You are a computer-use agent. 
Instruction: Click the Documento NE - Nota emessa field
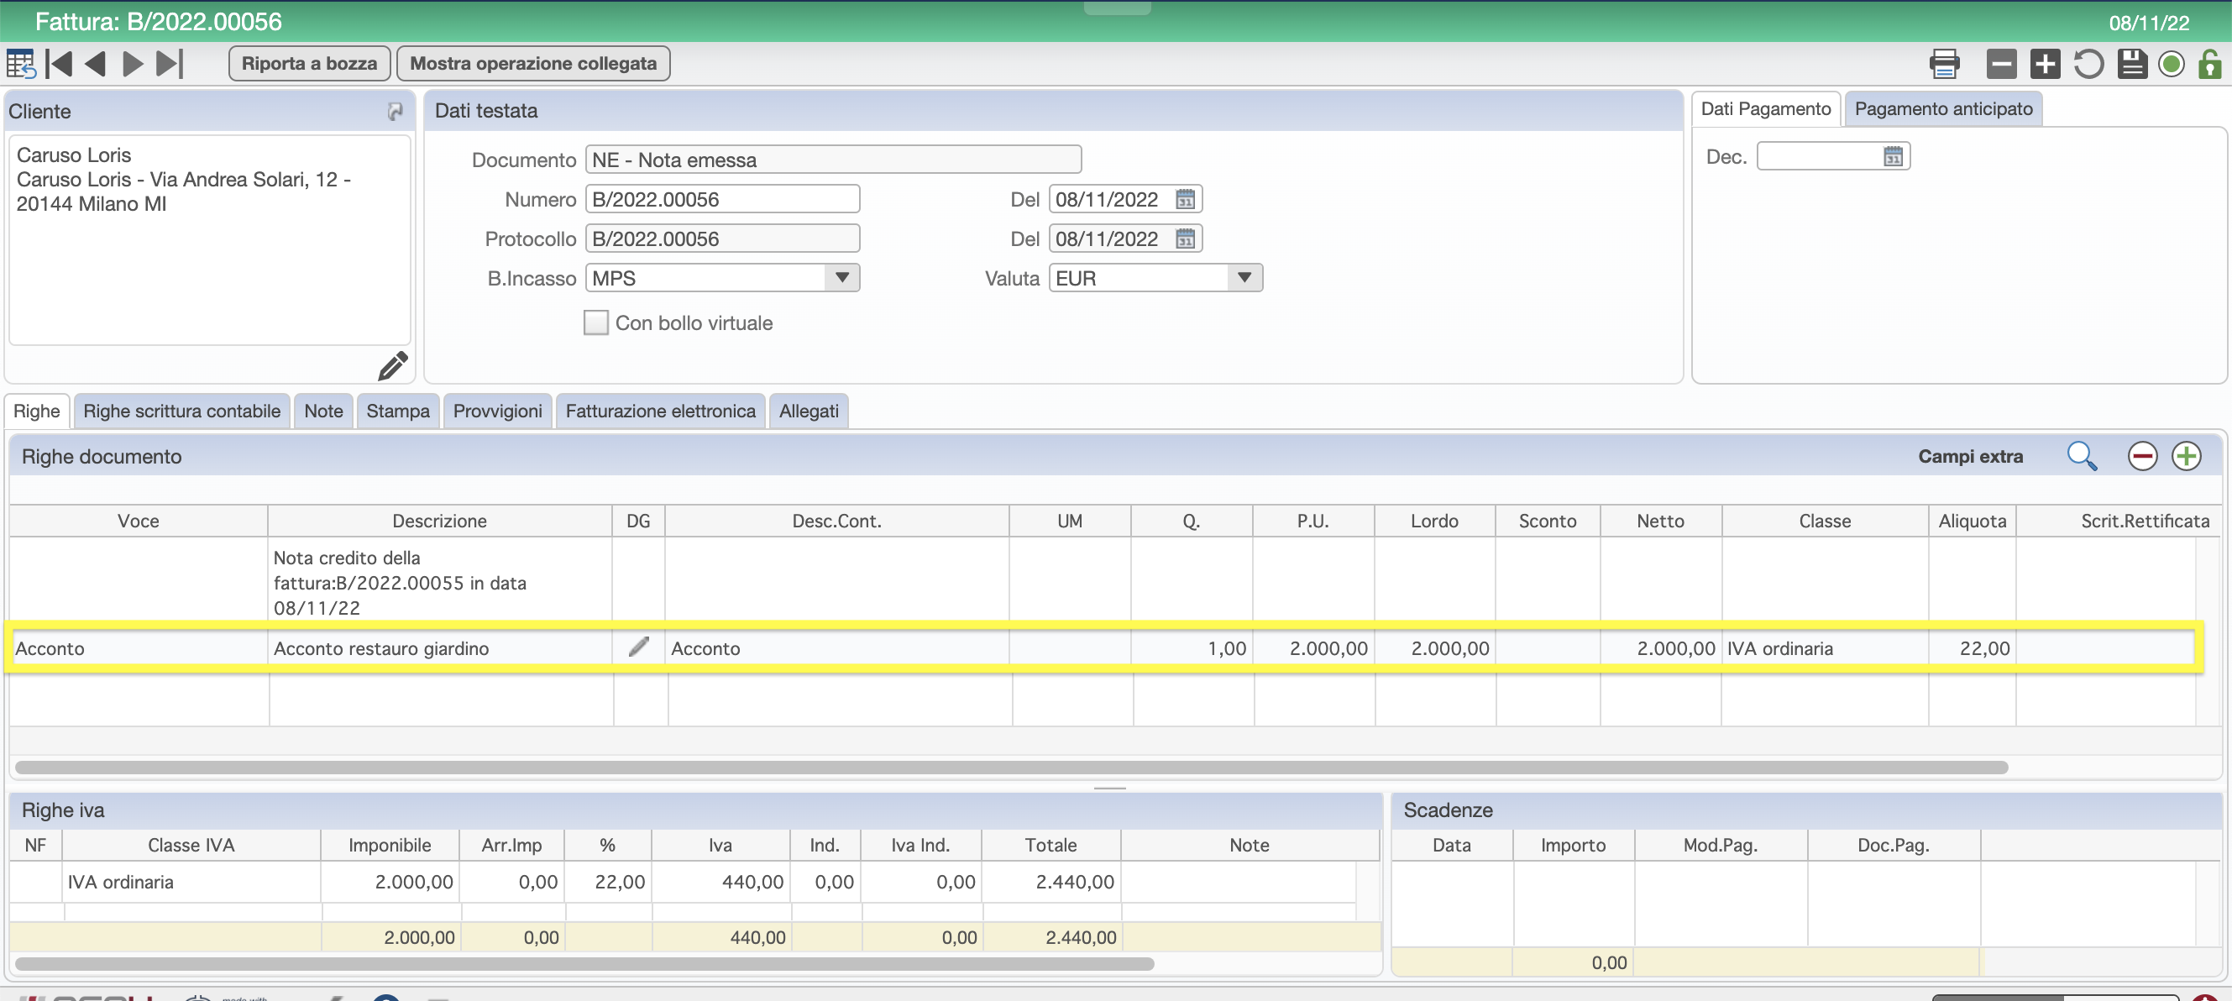[833, 160]
